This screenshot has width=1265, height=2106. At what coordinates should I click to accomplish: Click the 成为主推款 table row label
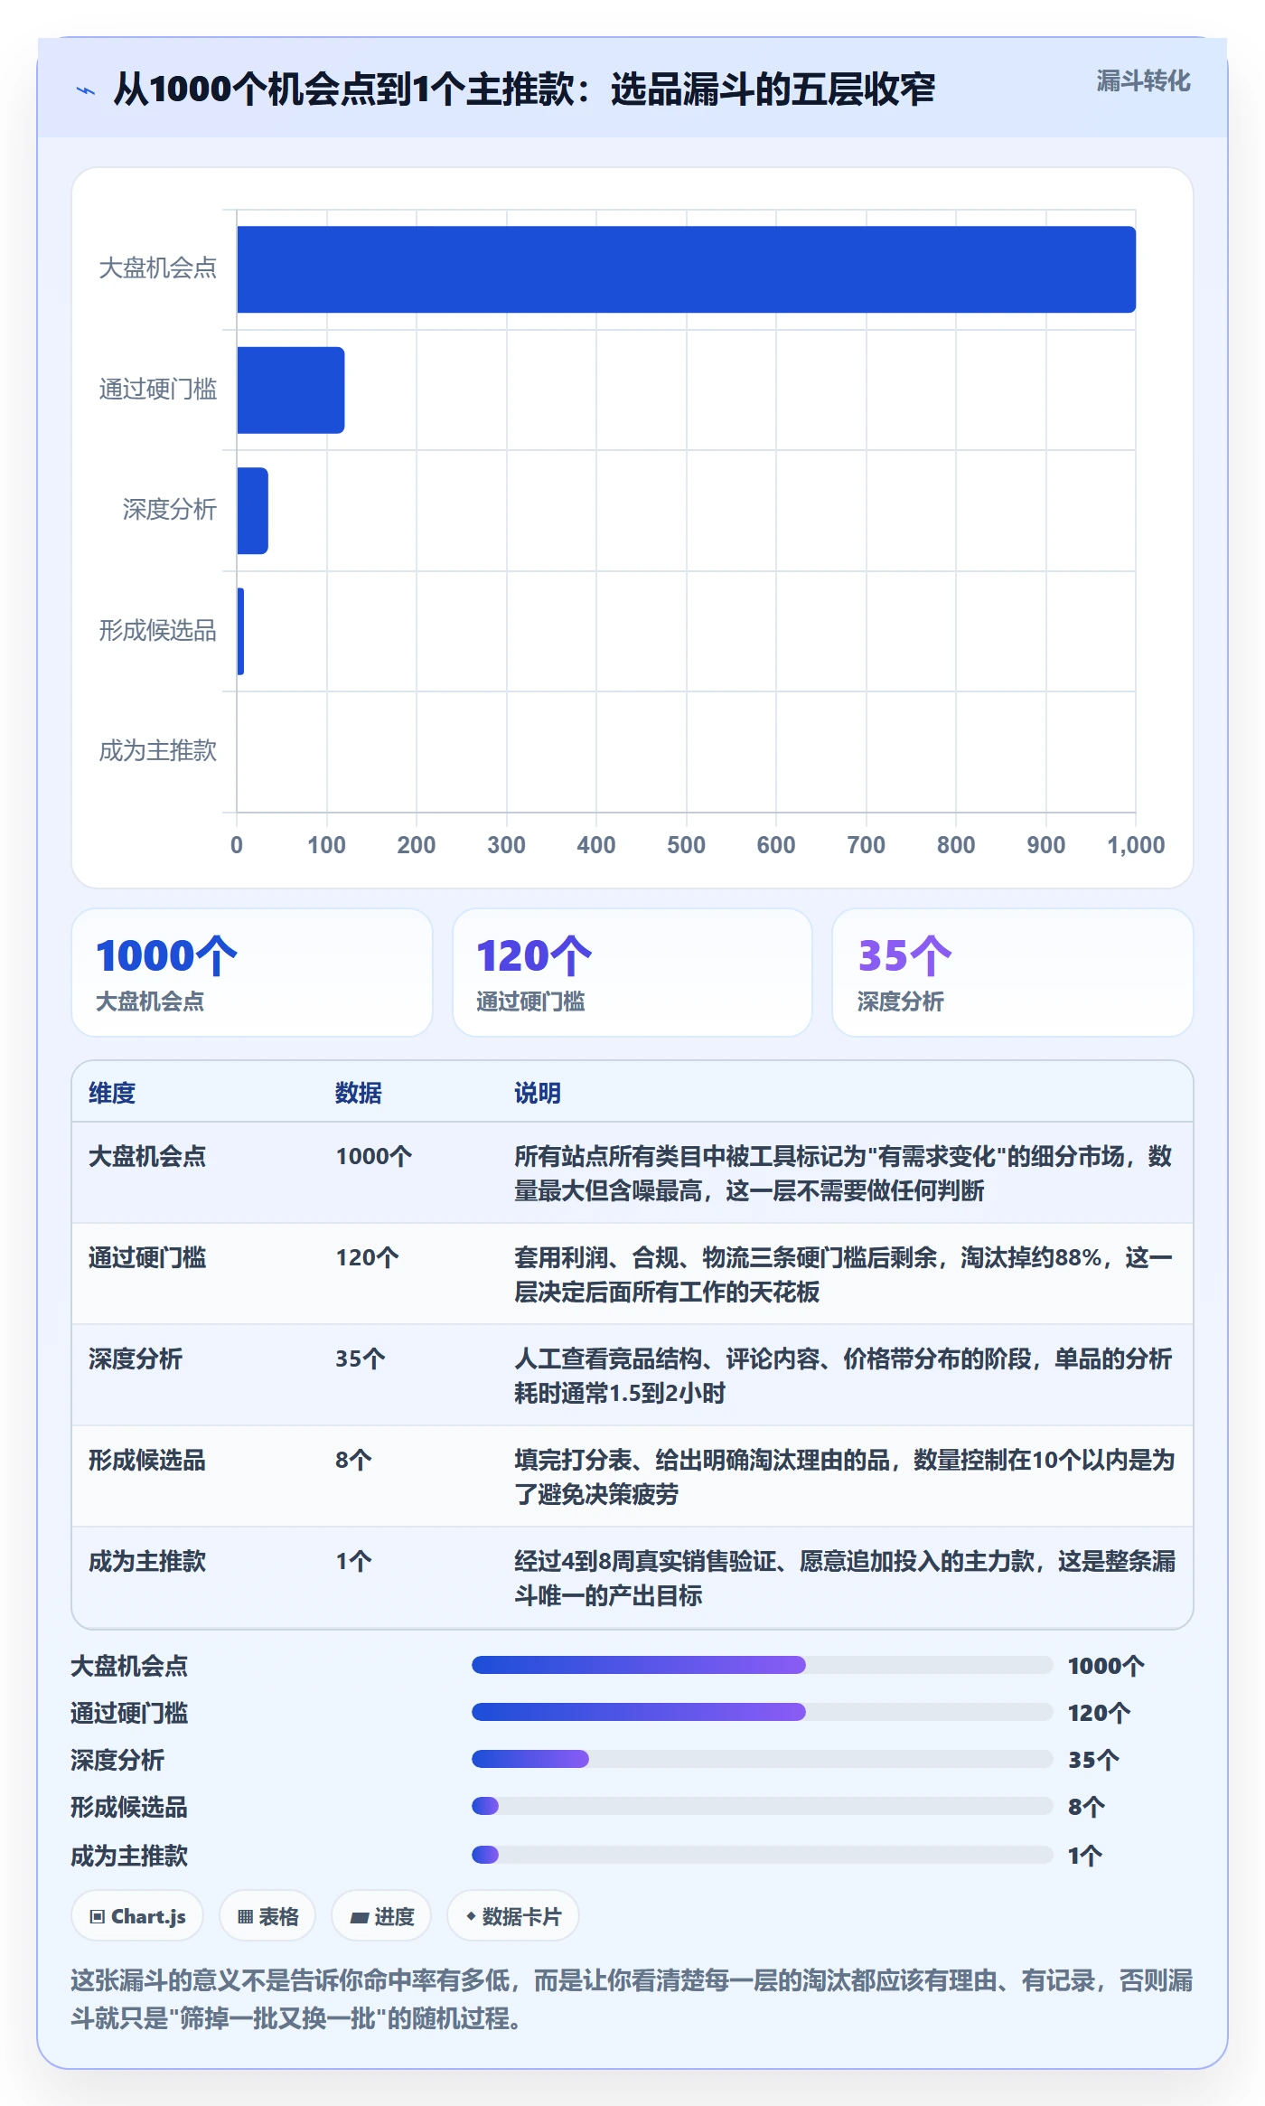coord(147,1561)
